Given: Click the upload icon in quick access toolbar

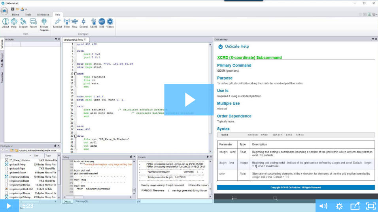Looking at the screenshot, I should (22, 9).
